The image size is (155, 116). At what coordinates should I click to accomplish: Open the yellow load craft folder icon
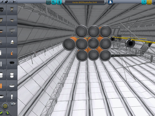click(149, 2)
